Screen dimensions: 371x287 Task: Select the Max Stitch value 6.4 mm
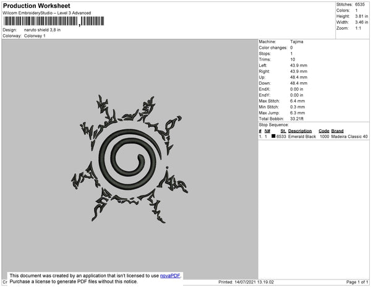click(x=297, y=101)
